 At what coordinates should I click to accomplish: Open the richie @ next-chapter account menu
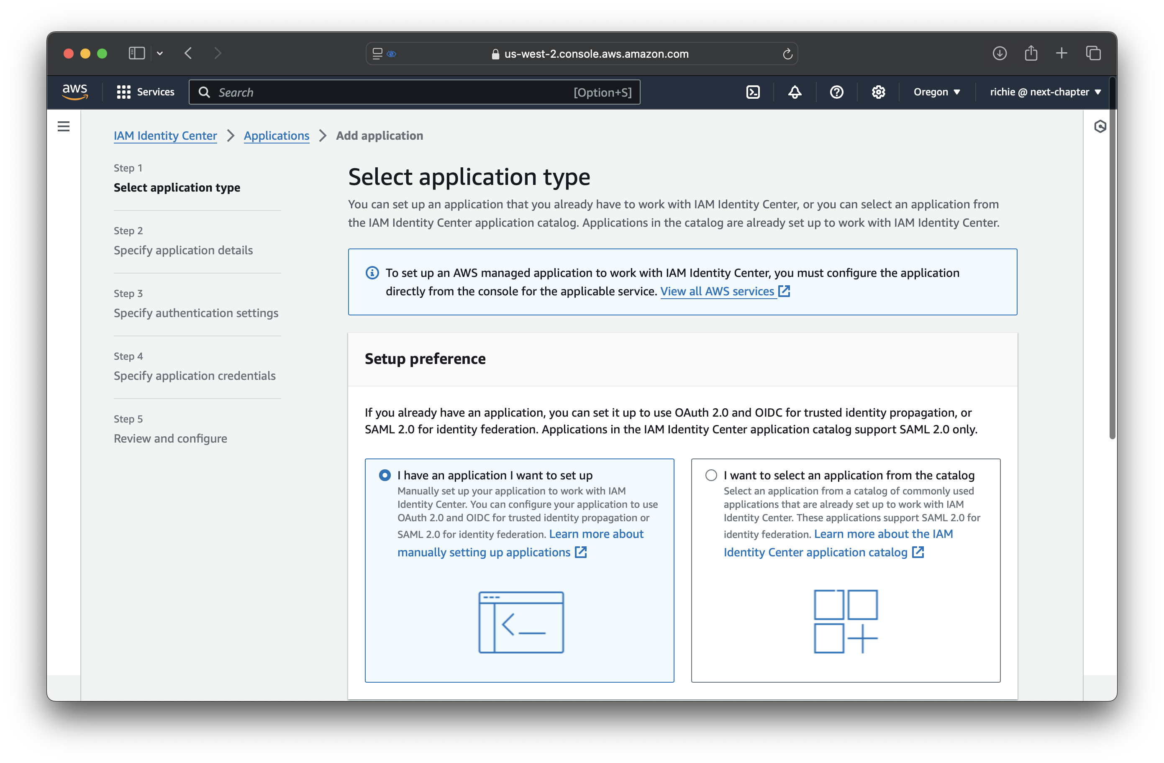(x=1045, y=92)
